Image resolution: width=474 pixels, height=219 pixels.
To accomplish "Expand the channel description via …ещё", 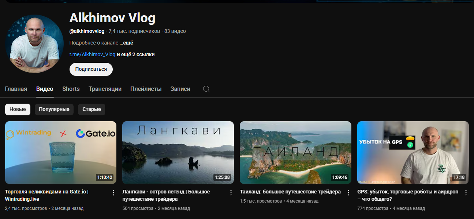I will click(126, 43).
